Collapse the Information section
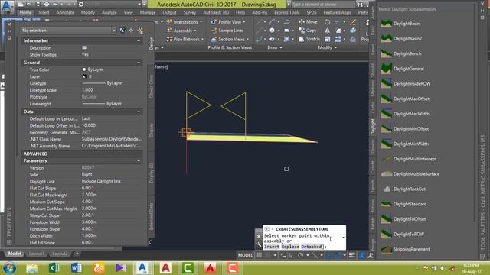The width and height of the screenshot is (490, 275). (139, 40)
